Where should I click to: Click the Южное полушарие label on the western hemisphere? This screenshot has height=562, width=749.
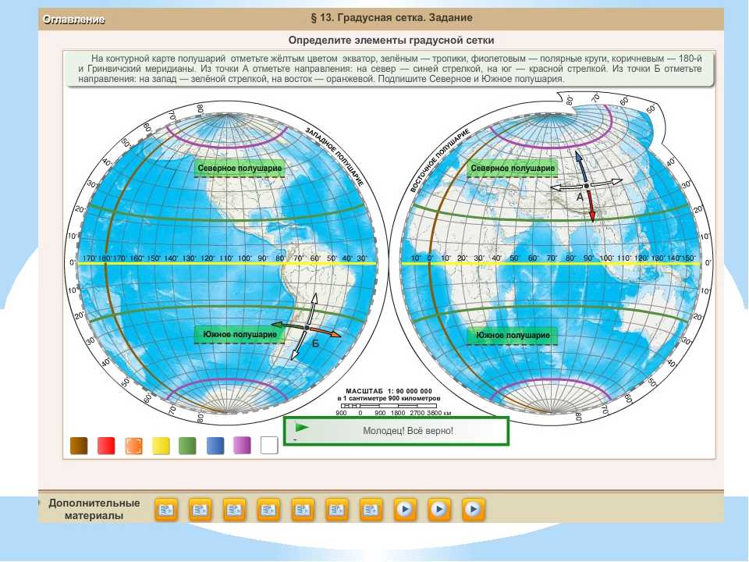click(240, 335)
